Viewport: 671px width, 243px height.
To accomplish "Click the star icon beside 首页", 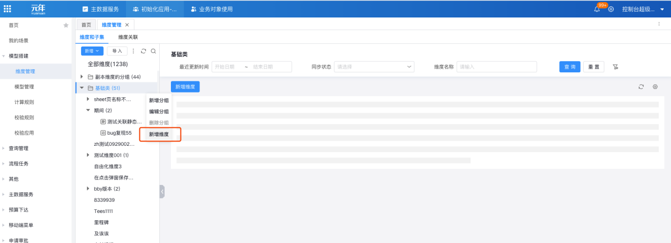I will (66, 25).
